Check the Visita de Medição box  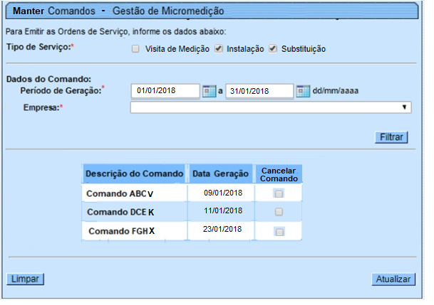[135, 49]
